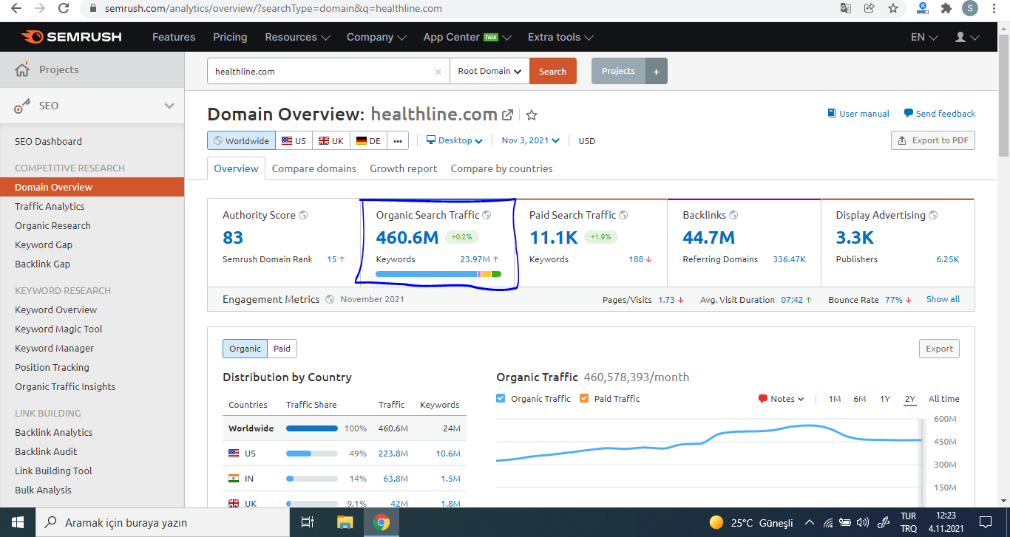
Task: Bookmark this page with the star icon
Action: tap(893, 8)
